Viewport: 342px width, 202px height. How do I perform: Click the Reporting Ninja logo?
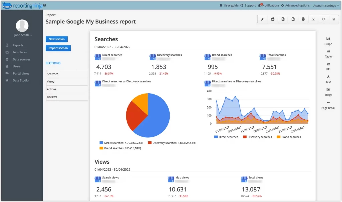click(x=22, y=5)
